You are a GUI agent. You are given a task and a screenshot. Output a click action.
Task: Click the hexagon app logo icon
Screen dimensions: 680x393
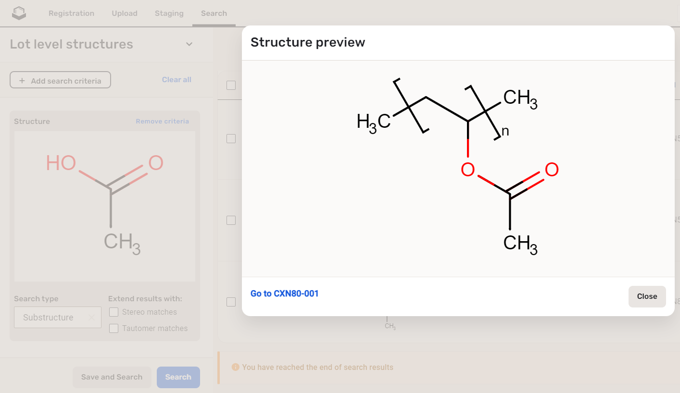pos(19,13)
